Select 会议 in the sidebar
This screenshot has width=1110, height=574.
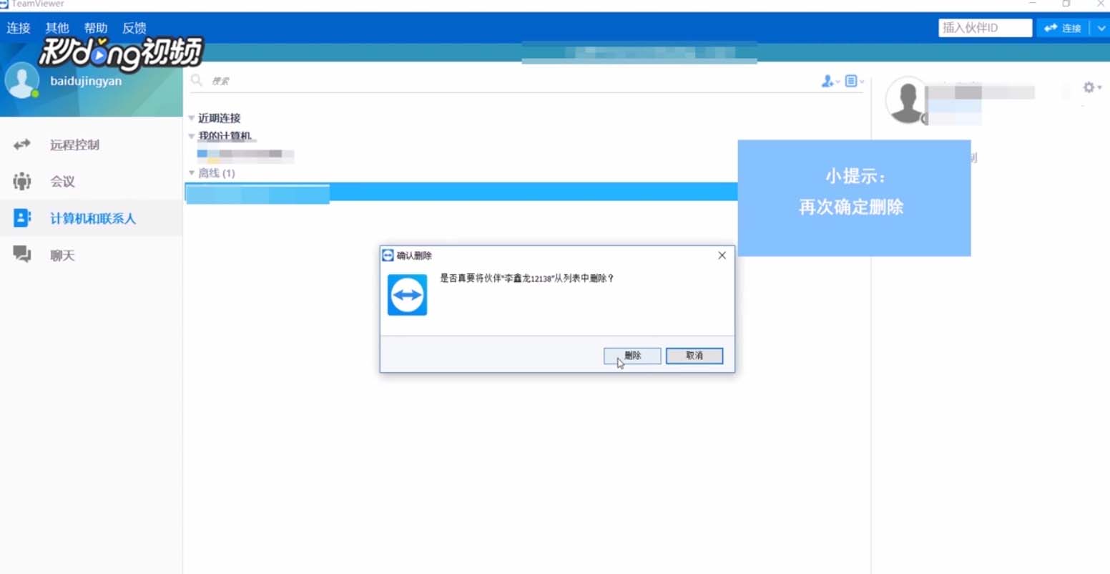[x=92, y=182]
